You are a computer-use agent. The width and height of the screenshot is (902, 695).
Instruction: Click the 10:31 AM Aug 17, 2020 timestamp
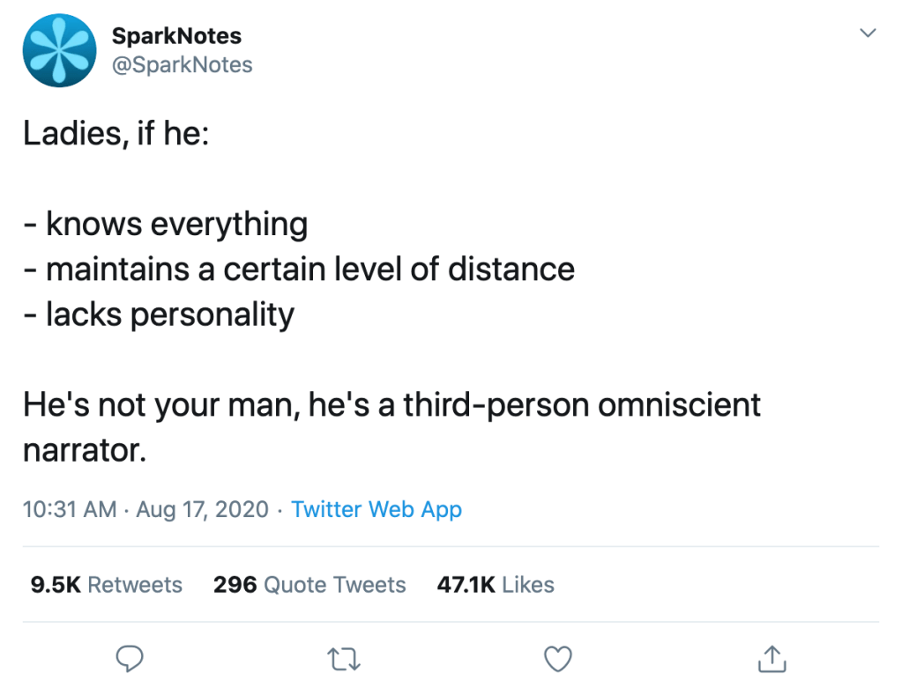pyautogui.click(x=145, y=509)
